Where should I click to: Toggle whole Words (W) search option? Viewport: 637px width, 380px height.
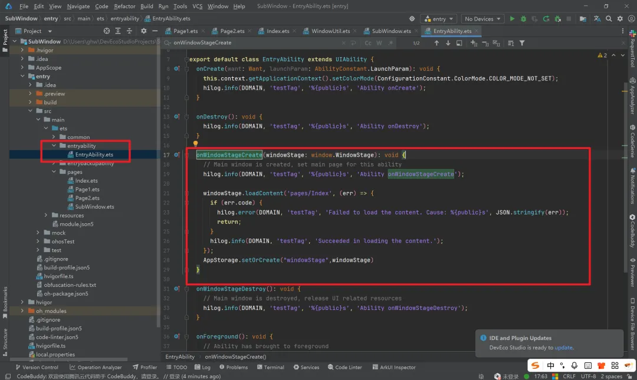[379, 43]
